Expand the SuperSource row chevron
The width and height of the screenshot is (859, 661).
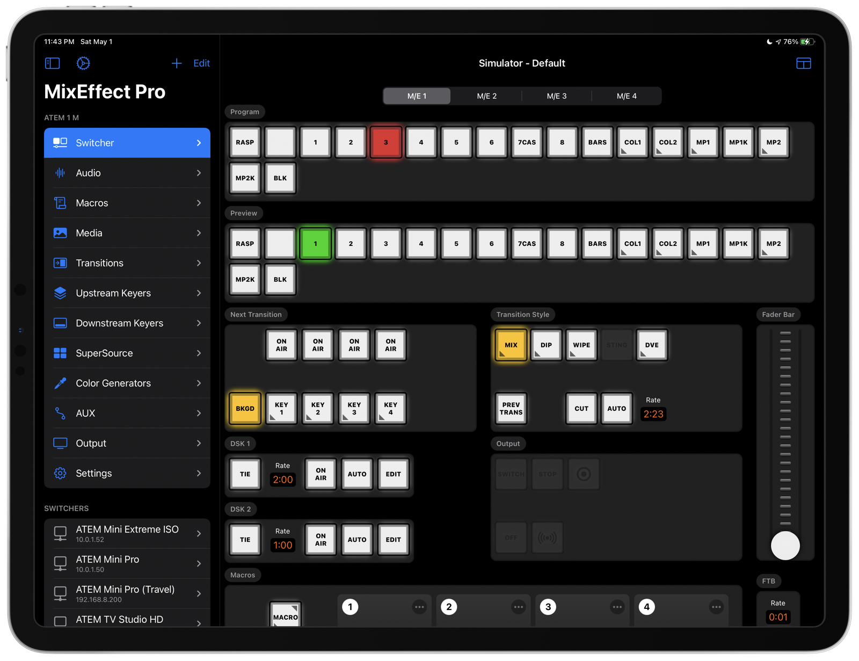point(199,353)
